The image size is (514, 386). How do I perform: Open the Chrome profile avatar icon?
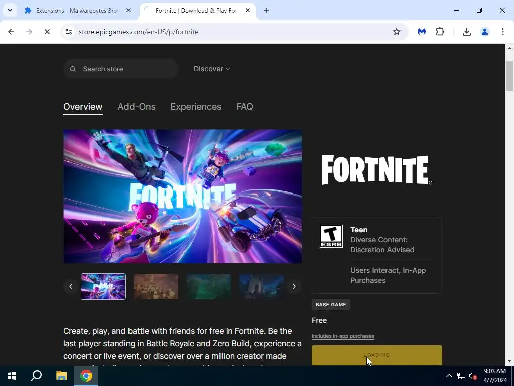tap(484, 32)
